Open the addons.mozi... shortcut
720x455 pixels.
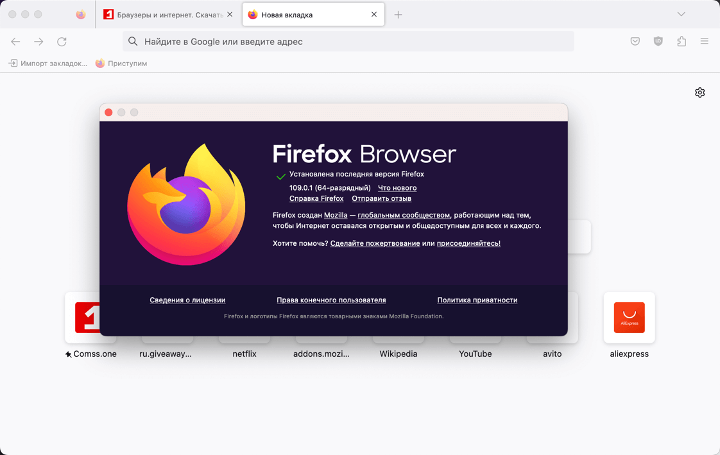[x=321, y=354]
